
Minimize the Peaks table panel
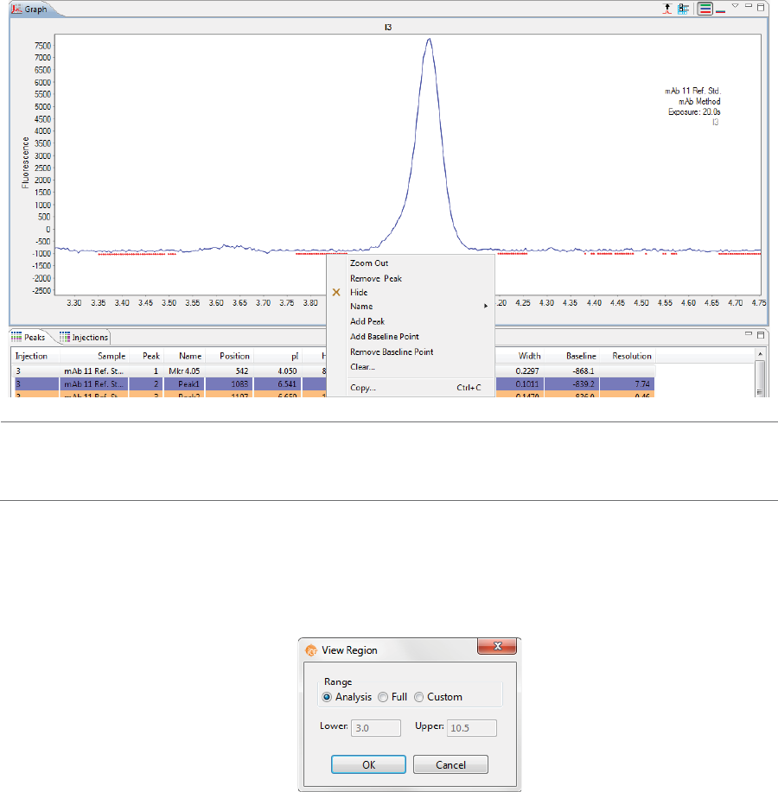[748, 334]
